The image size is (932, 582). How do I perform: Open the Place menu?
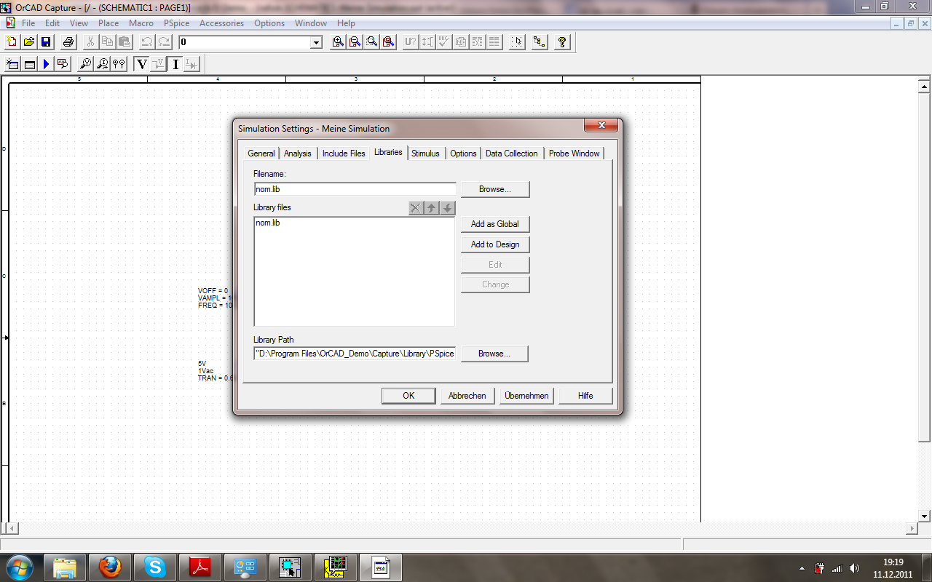[108, 23]
